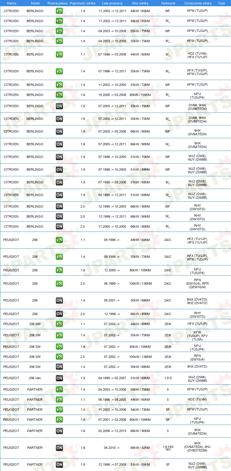Image resolution: width=231 pixels, height=471 pixels.
Task: Click diesel ON icon in Partner 02.2006 -> 12.2015 row
Action: [59, 431]
